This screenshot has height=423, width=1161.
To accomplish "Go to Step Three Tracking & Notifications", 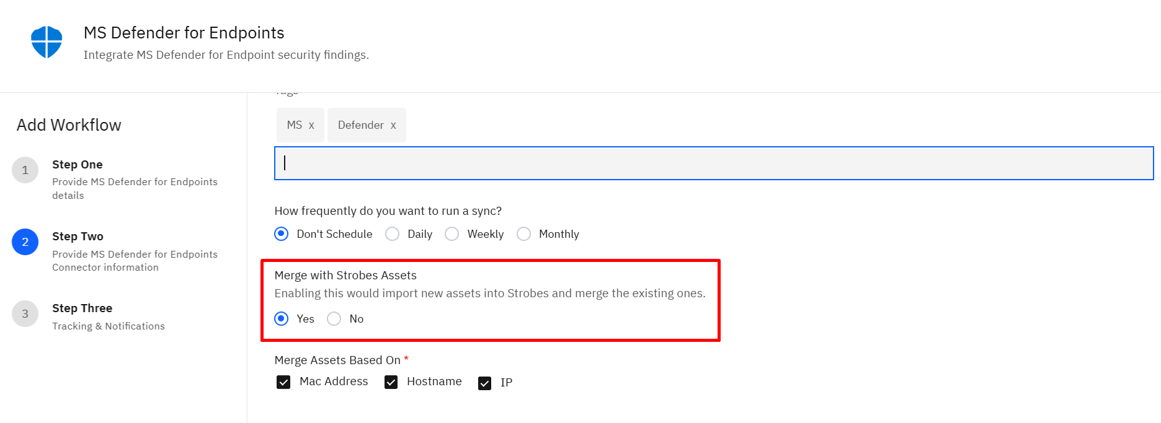I will click(x=109, y=317).
